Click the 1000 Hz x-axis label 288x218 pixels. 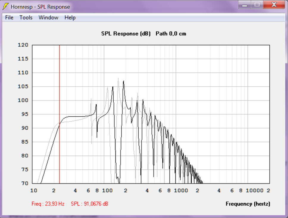(x=181, y=190)
